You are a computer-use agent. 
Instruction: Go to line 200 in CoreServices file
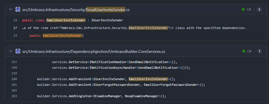click(x=14, y=79)
